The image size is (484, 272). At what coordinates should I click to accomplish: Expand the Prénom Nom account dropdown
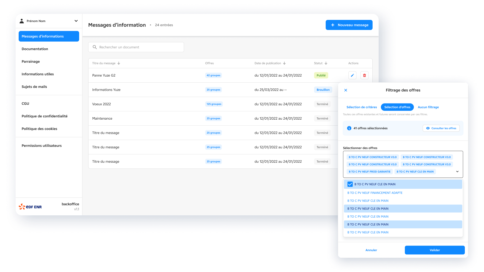[76, 21]
